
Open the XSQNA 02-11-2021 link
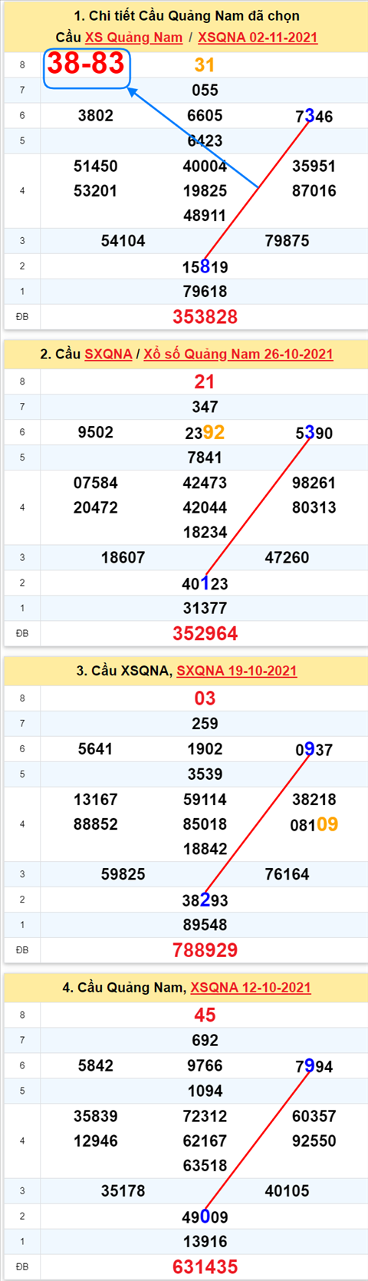[x=258, y=38]
